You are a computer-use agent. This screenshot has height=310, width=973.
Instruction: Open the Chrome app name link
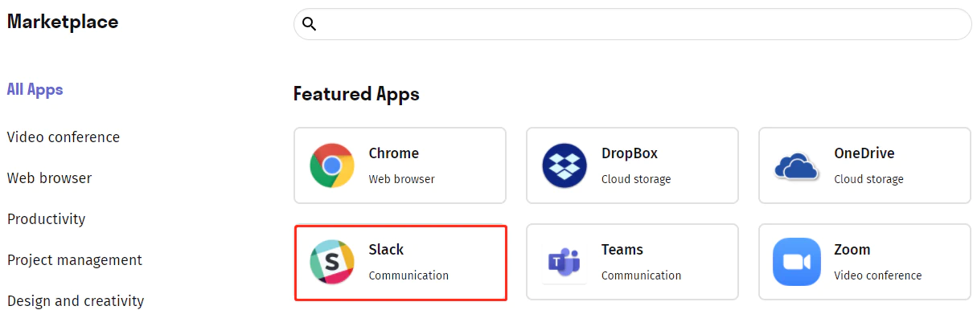[394, 153]
